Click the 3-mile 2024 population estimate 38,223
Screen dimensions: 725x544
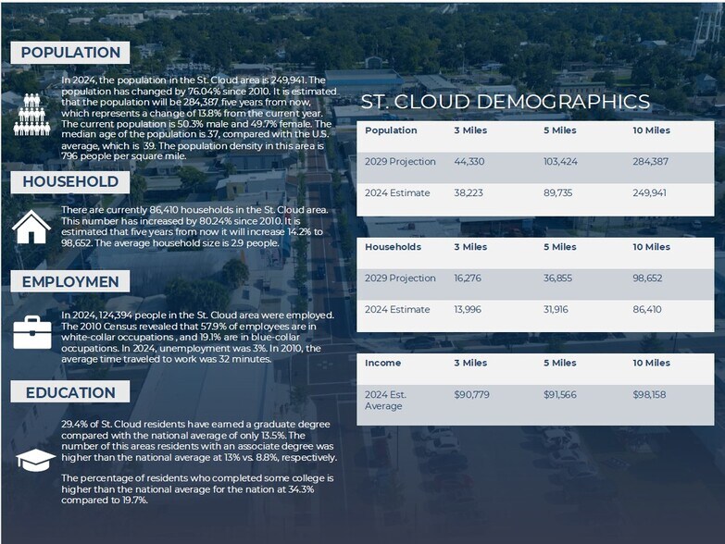pyautogui.click(x=469, y=193)
